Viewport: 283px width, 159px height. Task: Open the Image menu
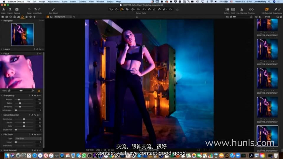(42, 1)
